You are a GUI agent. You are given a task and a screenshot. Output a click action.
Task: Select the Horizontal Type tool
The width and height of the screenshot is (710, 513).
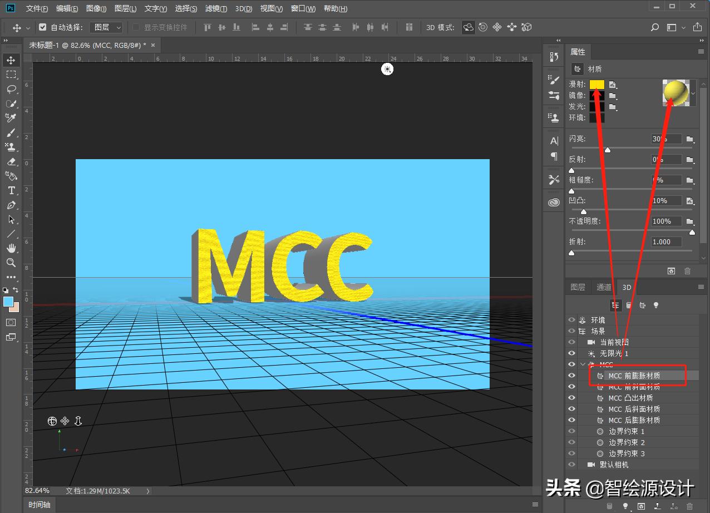click(11, 190)
